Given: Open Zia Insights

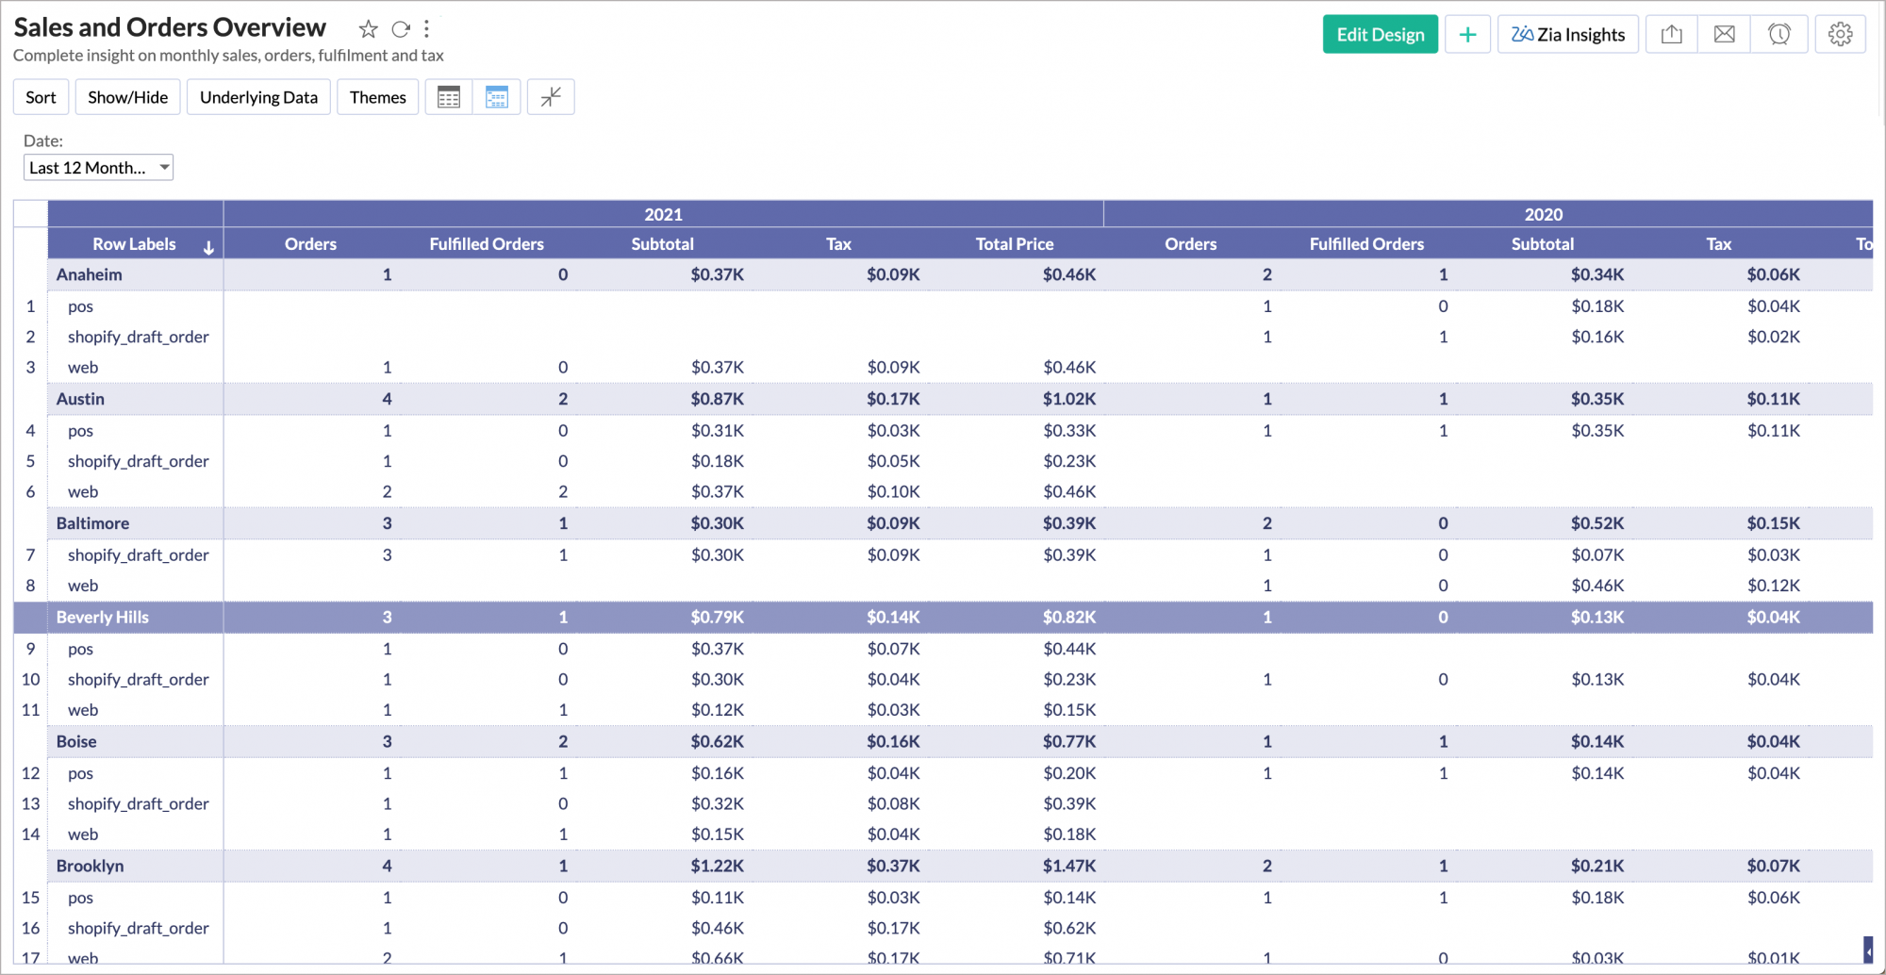Looking at the screenshot, I should pos(1567,35).
